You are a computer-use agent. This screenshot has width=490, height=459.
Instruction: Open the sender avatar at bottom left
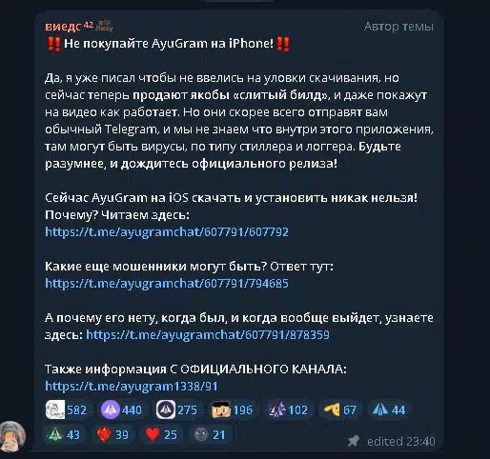click(x=13, y=436)
